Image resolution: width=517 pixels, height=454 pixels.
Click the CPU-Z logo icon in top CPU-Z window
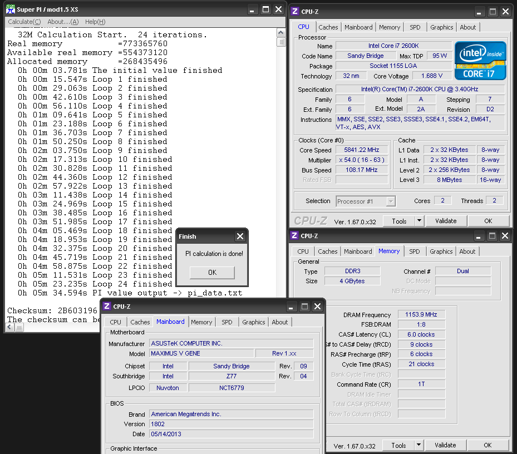[x=295, y=12]
